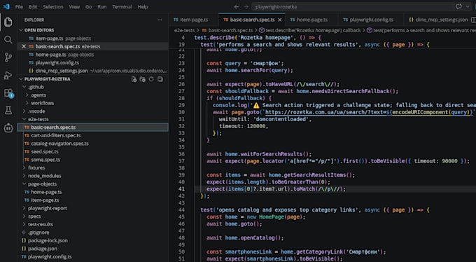Collapse the OPEN EDITORS section
Viewport: 476px width, 262px height.
[21, 30]
